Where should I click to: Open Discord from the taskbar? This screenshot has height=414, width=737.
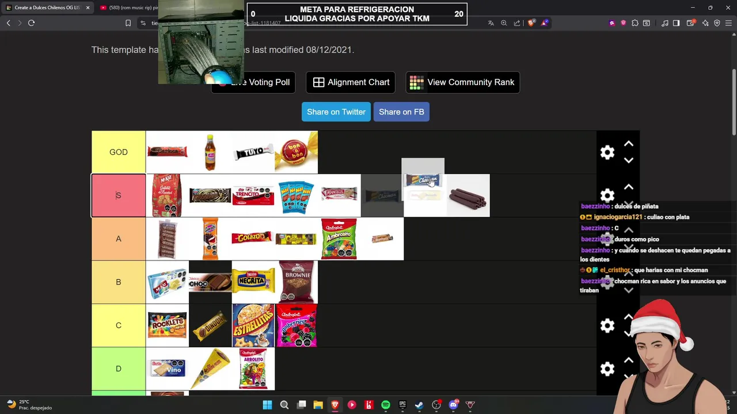pos(453,405)
